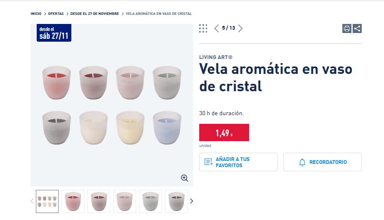Go to next product arrow
The height and width of the screenshot is (220, 384).
click(240, 28)
